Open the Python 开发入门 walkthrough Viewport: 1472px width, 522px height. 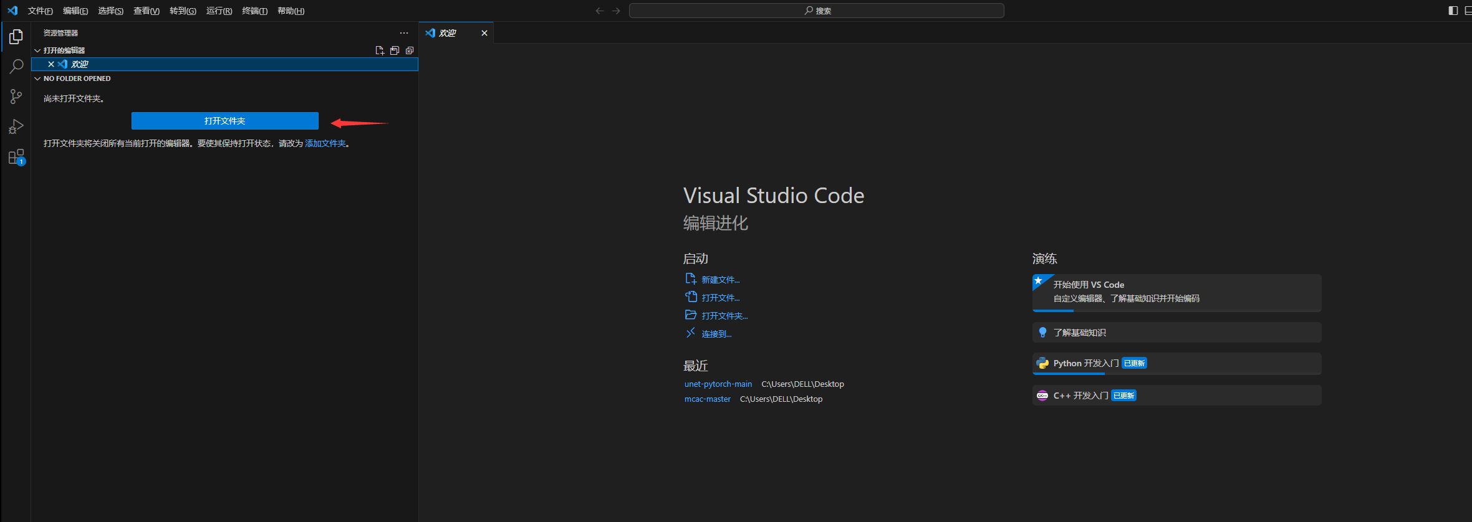(x=1176, y=364)
